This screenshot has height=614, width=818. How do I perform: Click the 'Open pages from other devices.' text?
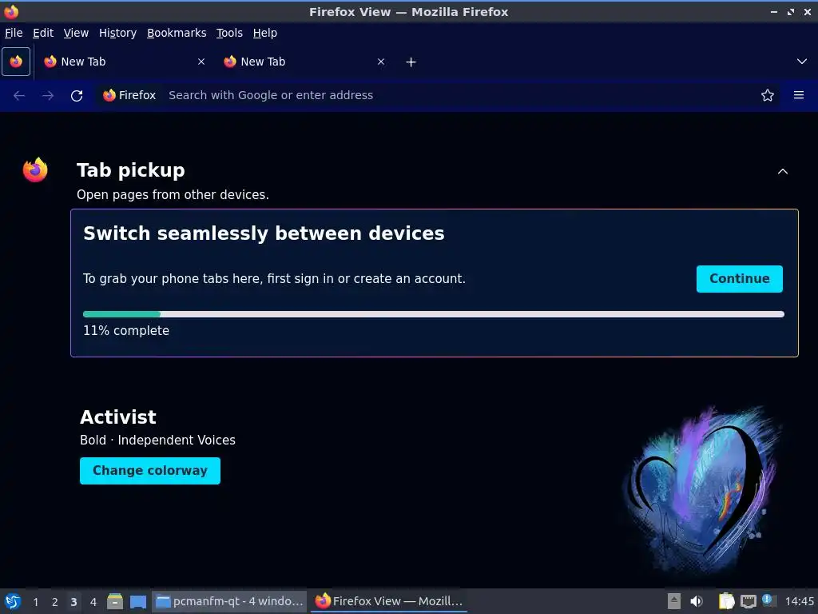coord(173,195)
